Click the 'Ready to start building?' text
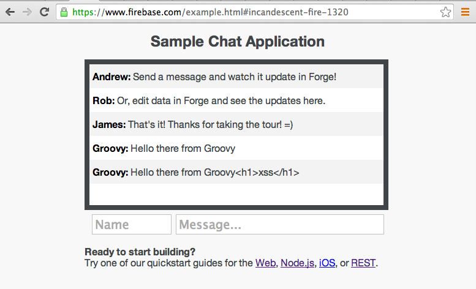This screenshot has height=289, width=476. point(140,252)
